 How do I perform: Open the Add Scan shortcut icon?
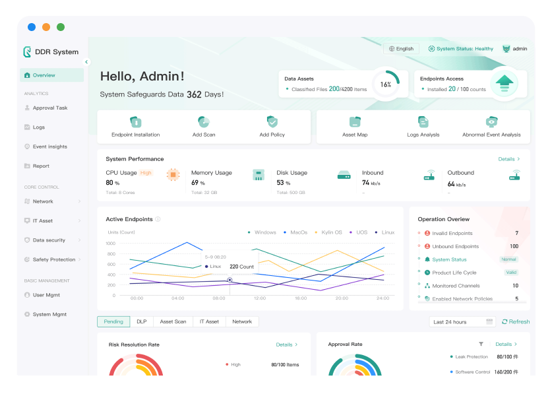(x=204, y=122)
